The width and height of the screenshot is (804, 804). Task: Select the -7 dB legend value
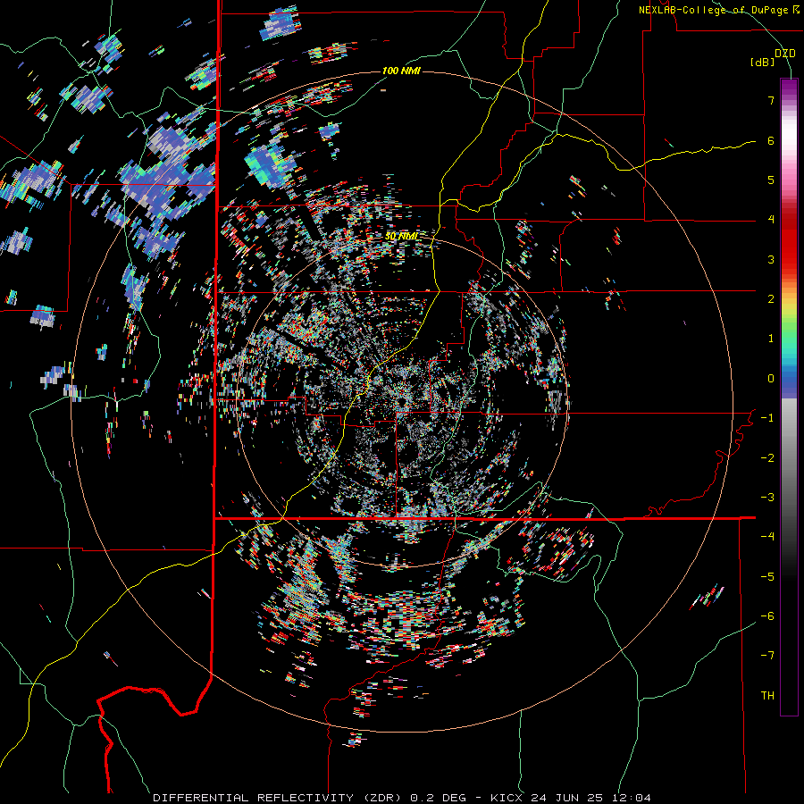tap(767, 656)
